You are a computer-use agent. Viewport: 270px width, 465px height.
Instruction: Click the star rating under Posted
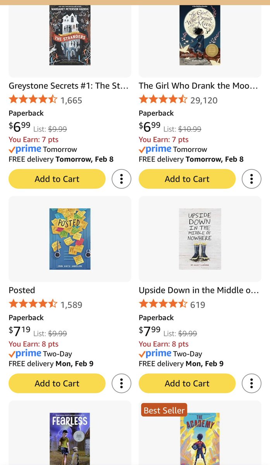tap(33, 304)
